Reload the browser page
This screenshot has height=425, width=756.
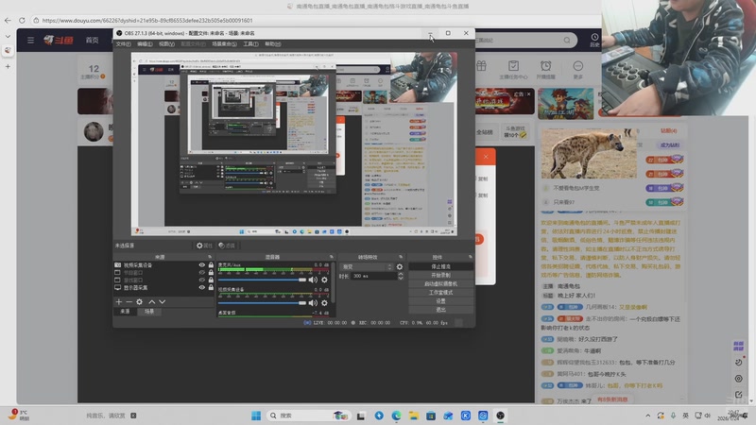point(22,20)
